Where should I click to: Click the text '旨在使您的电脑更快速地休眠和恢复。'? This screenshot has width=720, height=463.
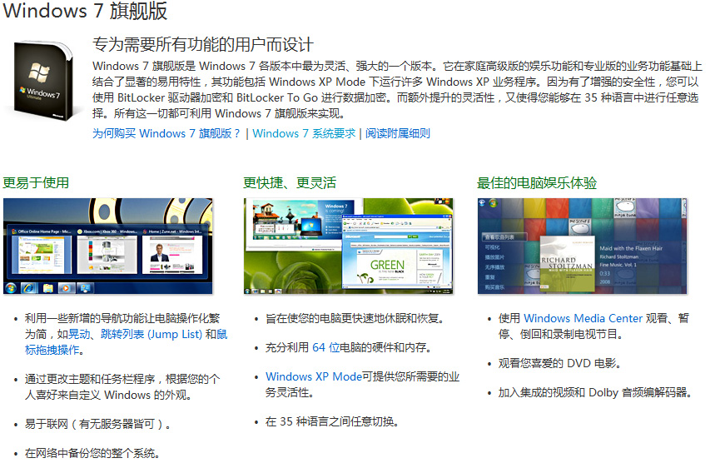(x=355, y=319)
